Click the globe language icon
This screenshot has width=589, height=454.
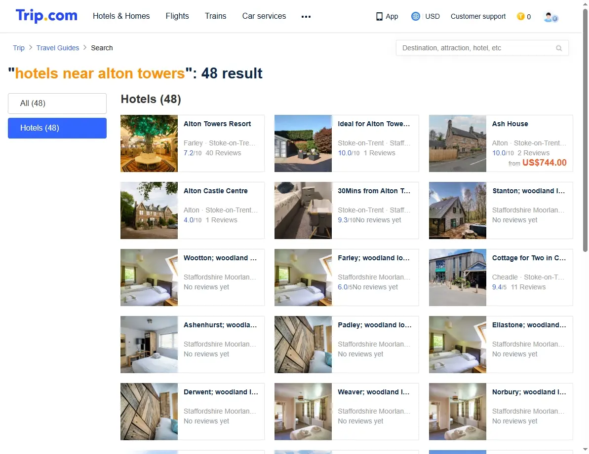[415, 16]
